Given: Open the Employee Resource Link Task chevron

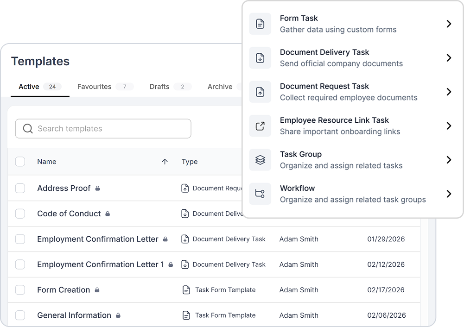Looking at the screenshot, I should coord(449,126).
